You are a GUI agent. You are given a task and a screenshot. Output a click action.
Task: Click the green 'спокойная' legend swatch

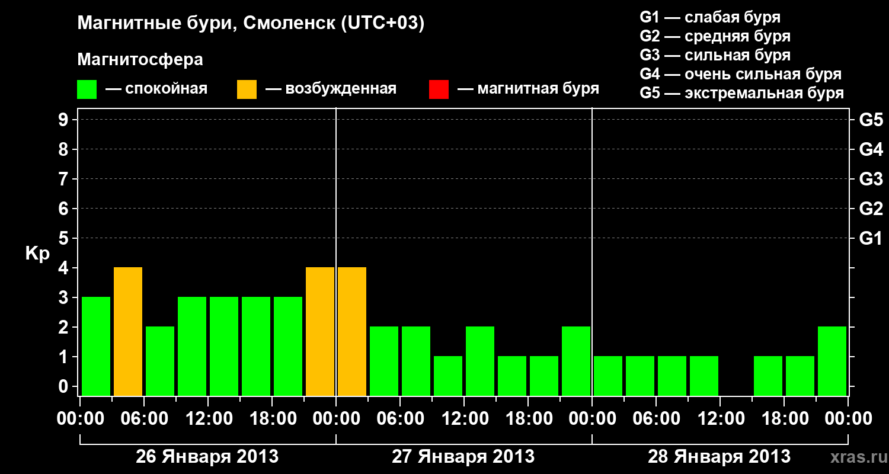click(x=87, y=89)
